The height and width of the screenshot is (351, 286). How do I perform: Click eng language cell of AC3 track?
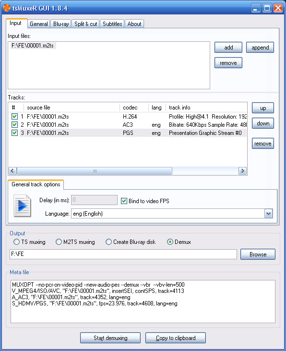click(x=156, y=125)
